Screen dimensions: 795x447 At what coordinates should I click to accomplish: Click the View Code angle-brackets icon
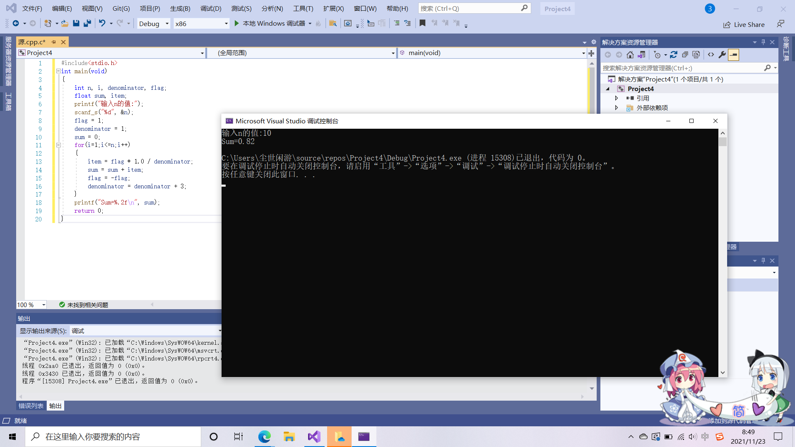711,55
